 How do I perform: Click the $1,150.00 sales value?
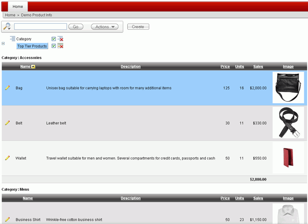258,219
